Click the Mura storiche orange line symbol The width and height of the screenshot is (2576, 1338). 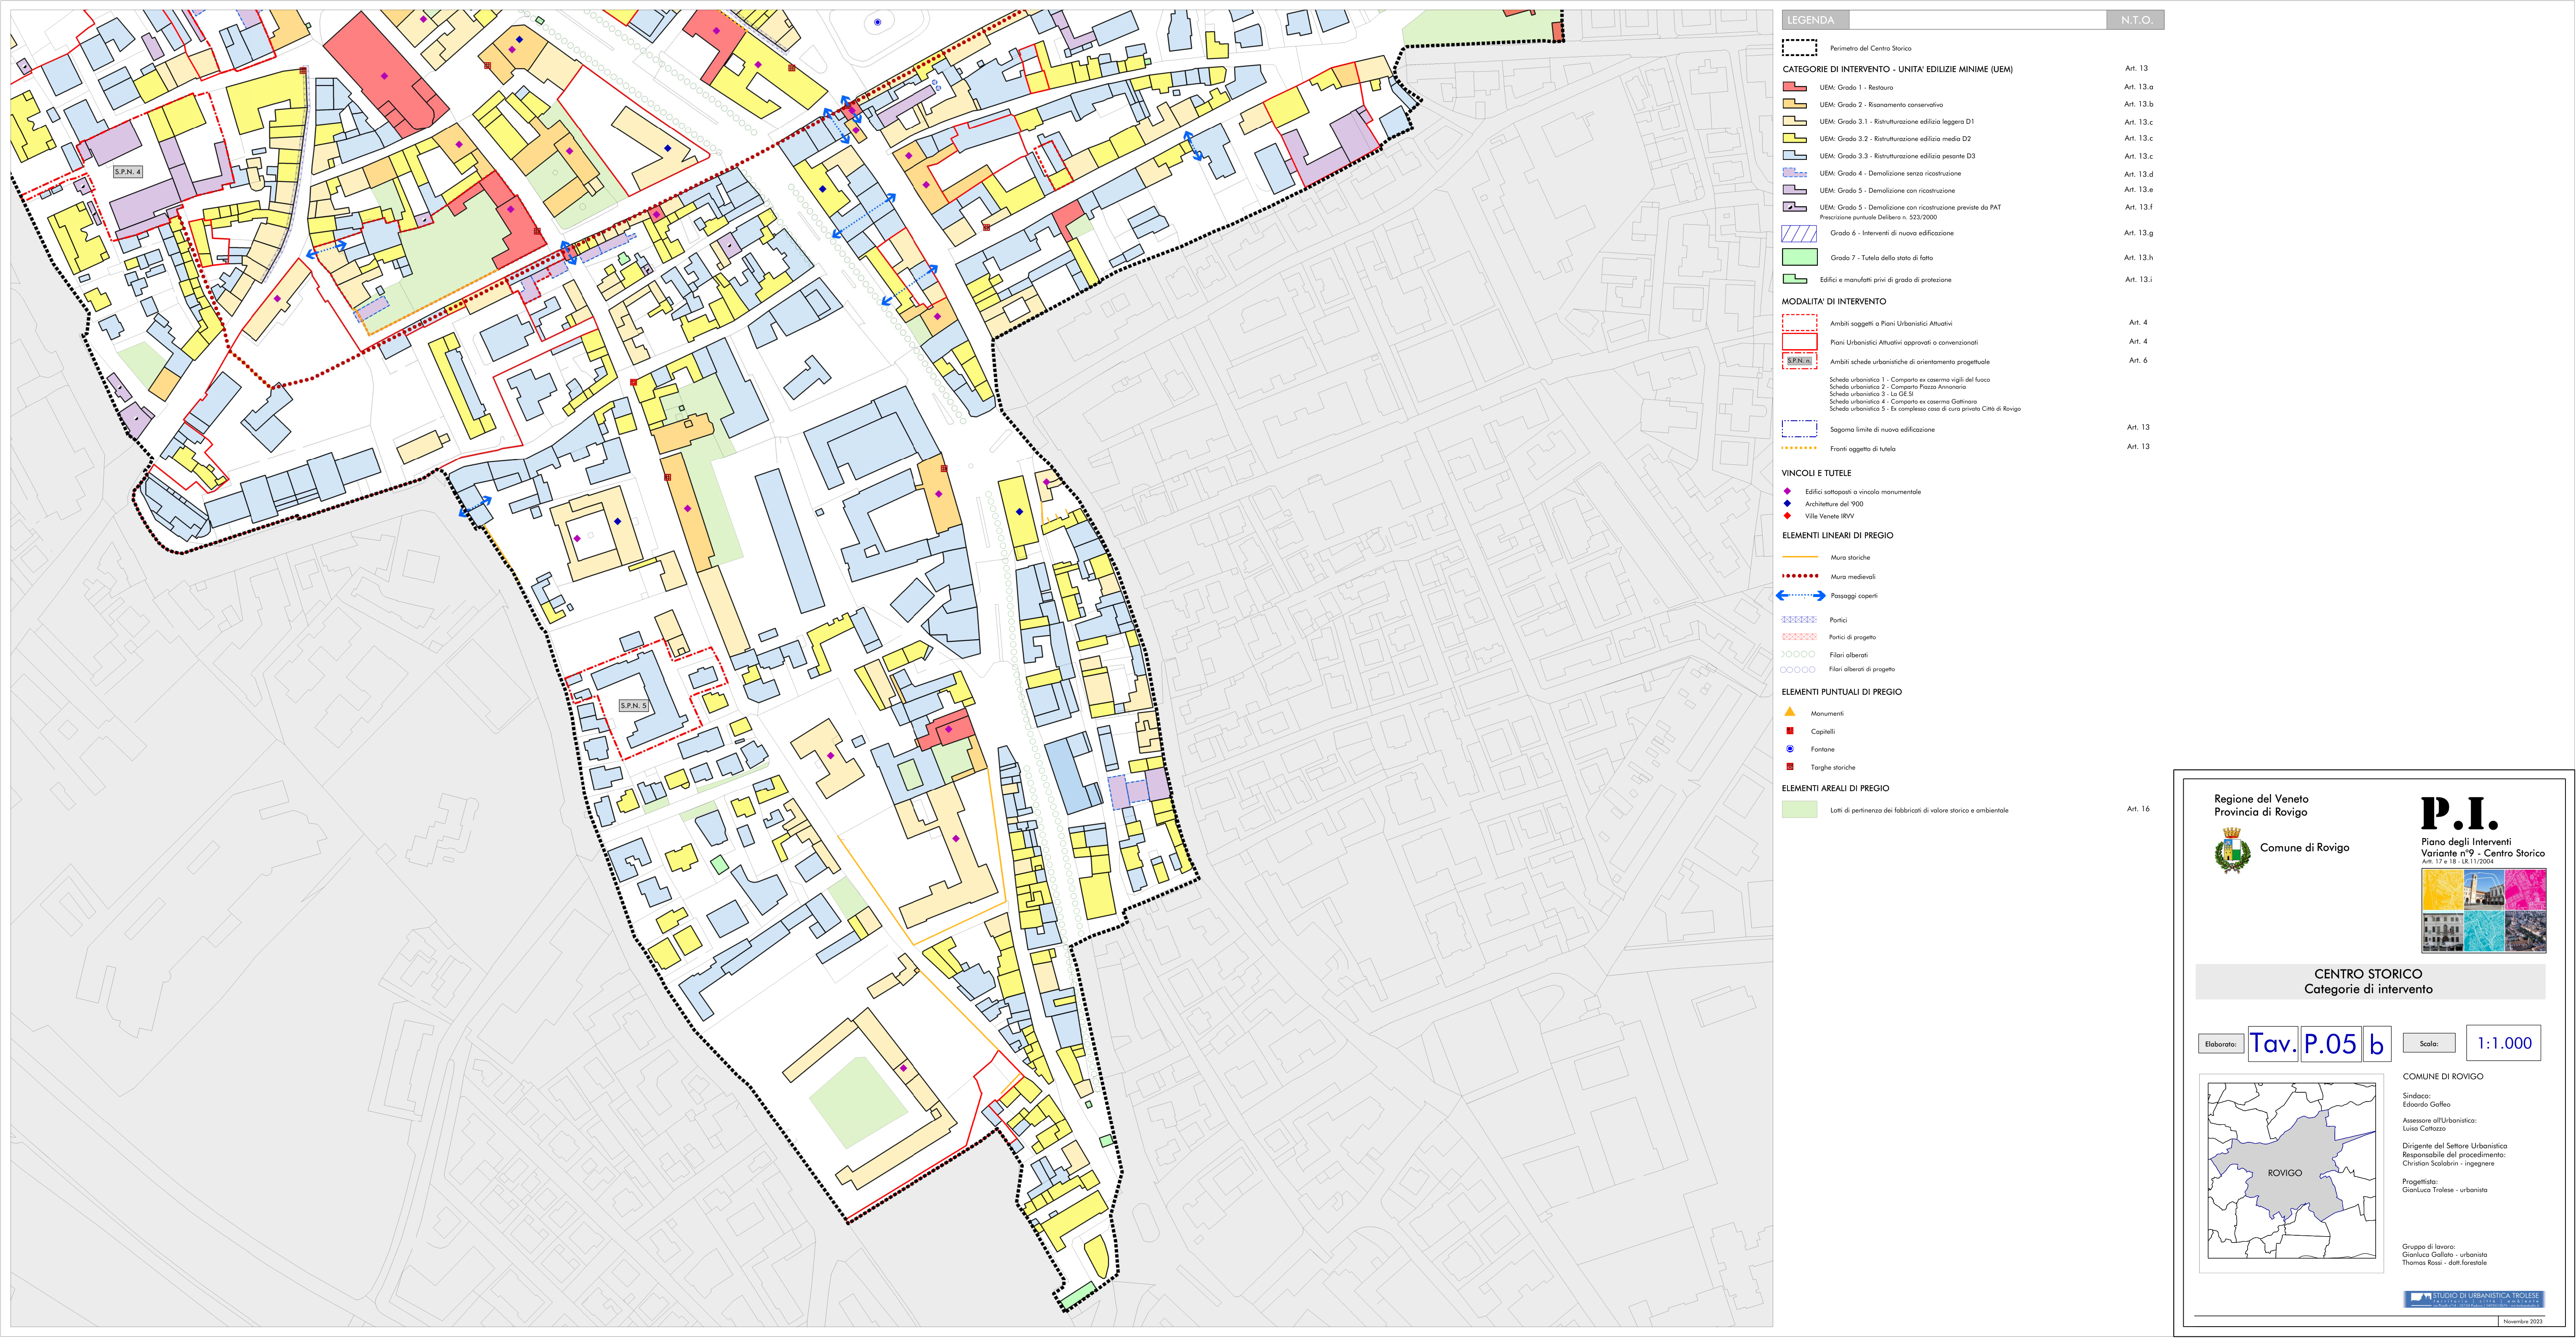point(1800,557)
